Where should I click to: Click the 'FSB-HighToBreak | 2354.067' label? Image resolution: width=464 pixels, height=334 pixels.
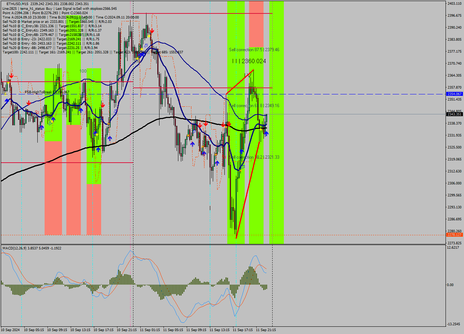click(x=47, y=92)
